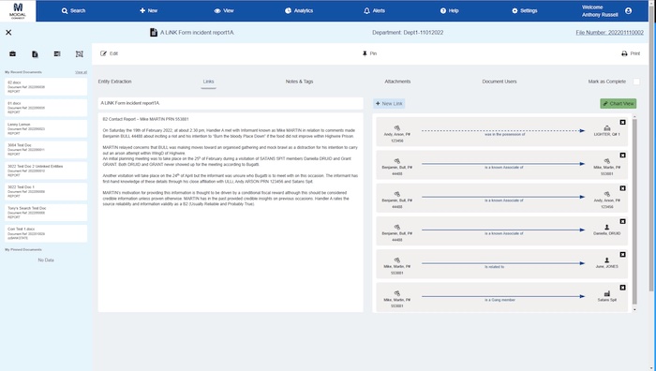The image size is (656, 371).
Task: Click the Modal Connect logo
Action: 18,11
